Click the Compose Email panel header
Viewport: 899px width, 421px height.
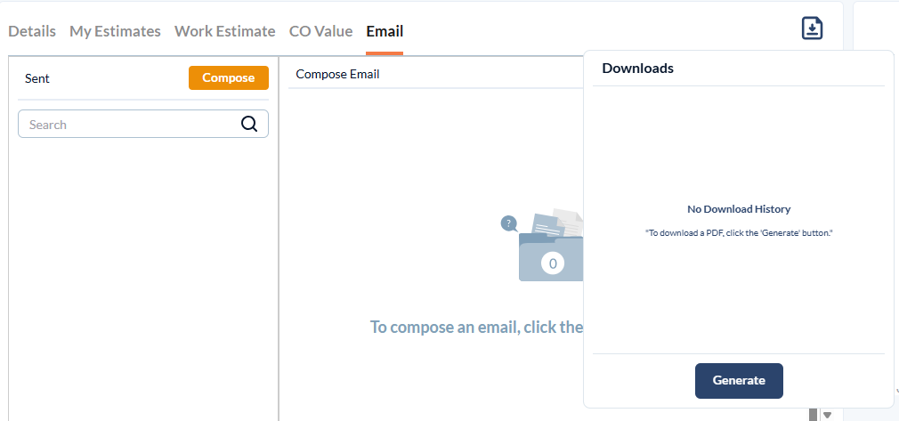[x=337, y=74]
